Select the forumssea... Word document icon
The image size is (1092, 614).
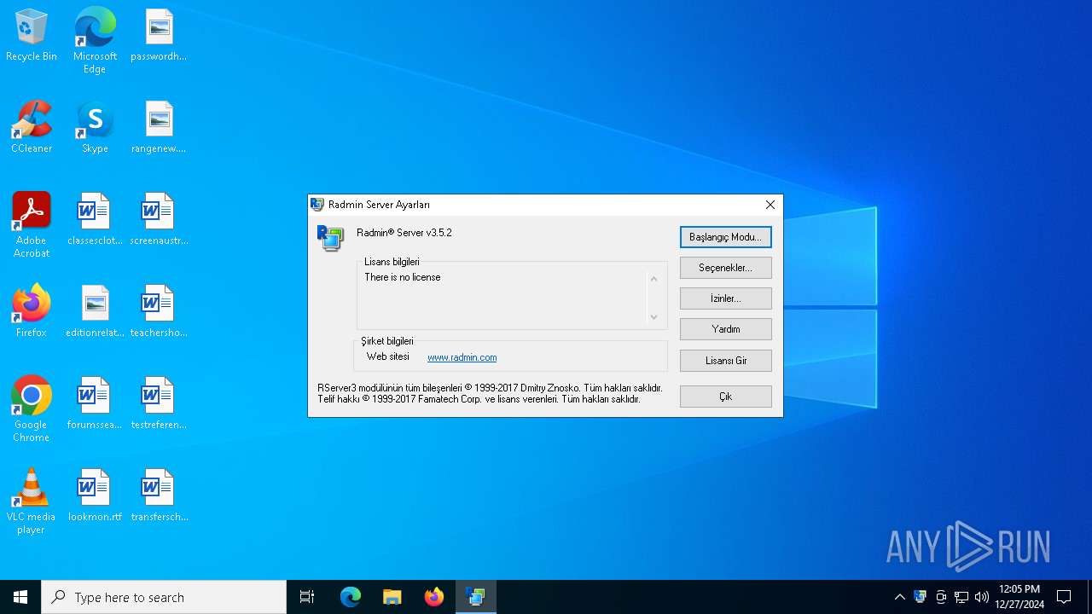click(95, 404)
